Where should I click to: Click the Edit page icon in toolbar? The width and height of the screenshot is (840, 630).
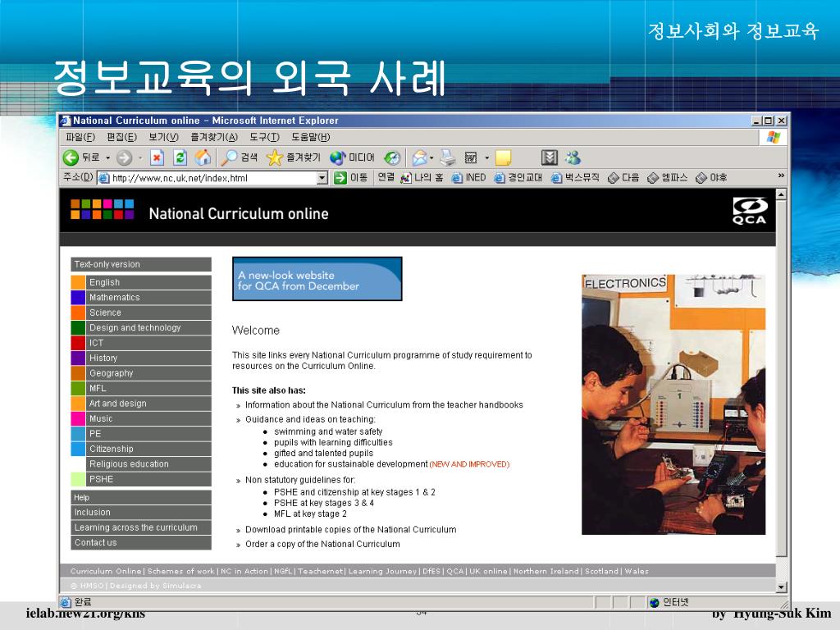tap(471, 157)
